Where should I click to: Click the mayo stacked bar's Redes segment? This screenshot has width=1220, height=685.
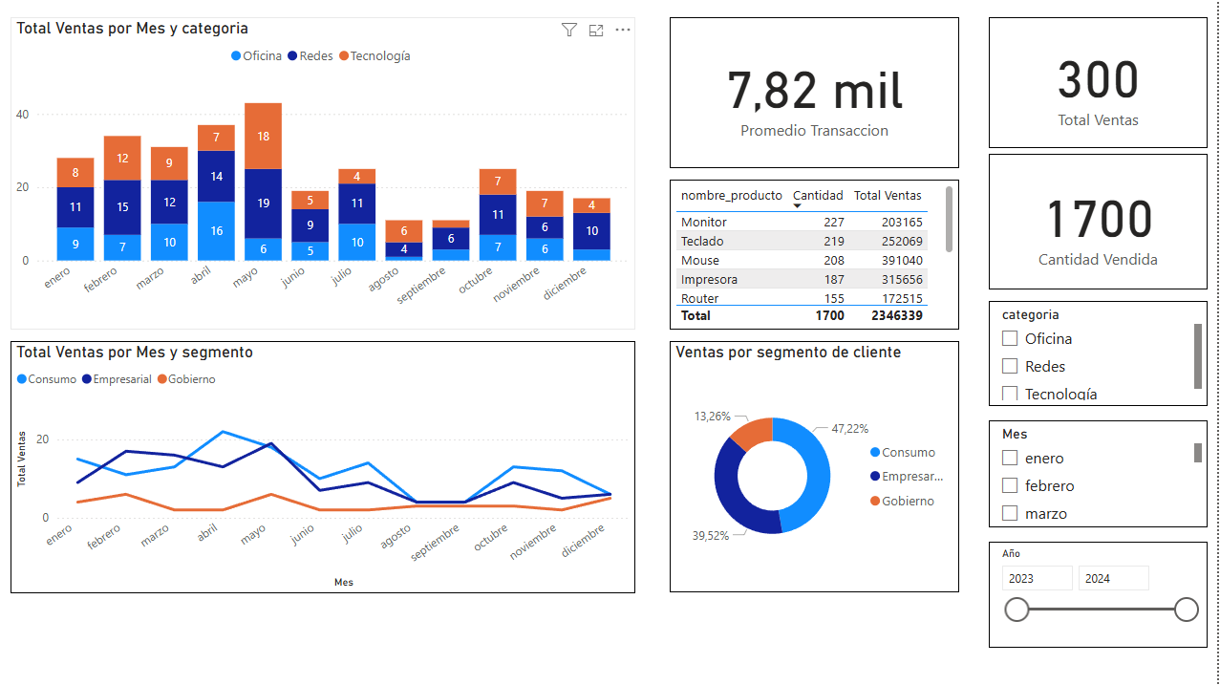pos(263,203)
